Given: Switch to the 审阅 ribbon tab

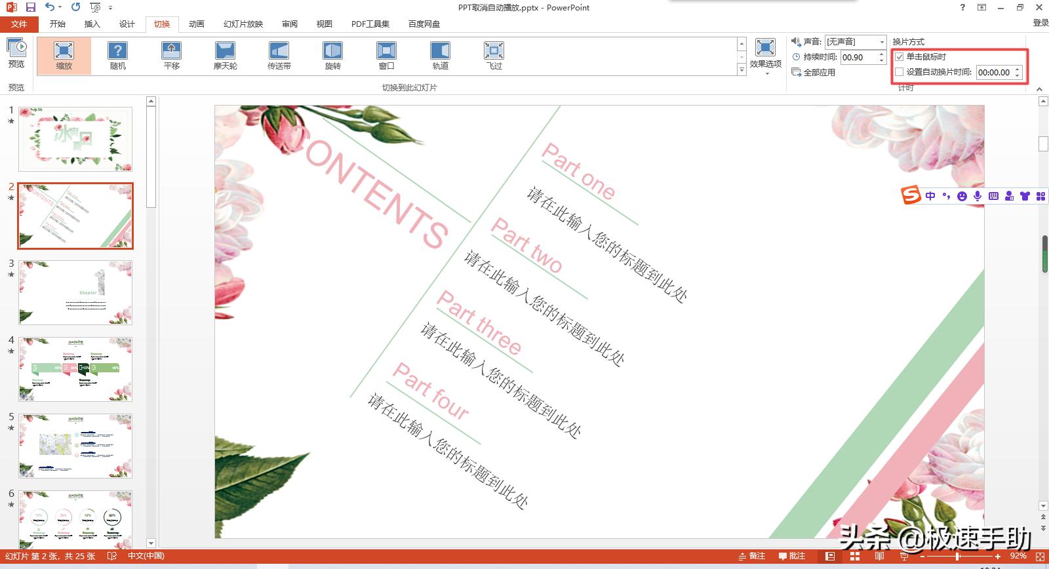Looking at the screenshot, I should 290,24.
